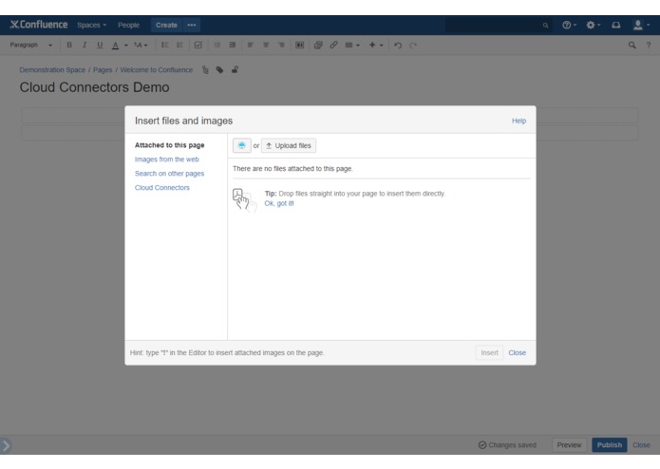Align text right
660x469 pixels.
tap(281, 45)
